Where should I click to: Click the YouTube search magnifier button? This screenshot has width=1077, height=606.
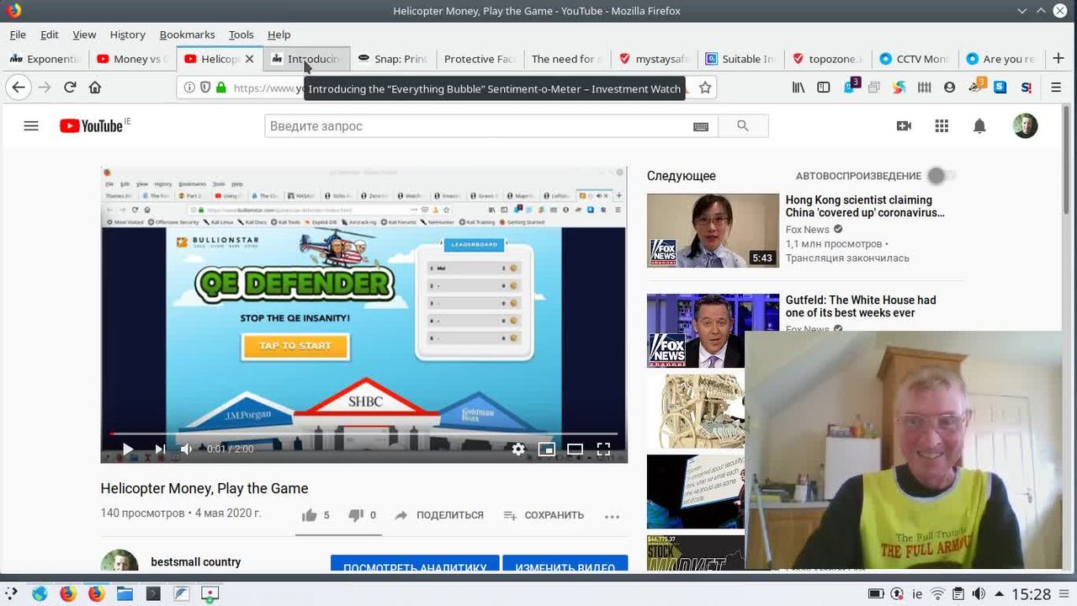pos(742,126)
